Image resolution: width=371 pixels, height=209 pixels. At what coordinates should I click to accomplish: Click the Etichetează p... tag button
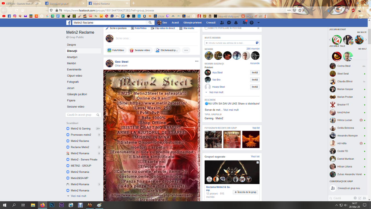(167, 50)
